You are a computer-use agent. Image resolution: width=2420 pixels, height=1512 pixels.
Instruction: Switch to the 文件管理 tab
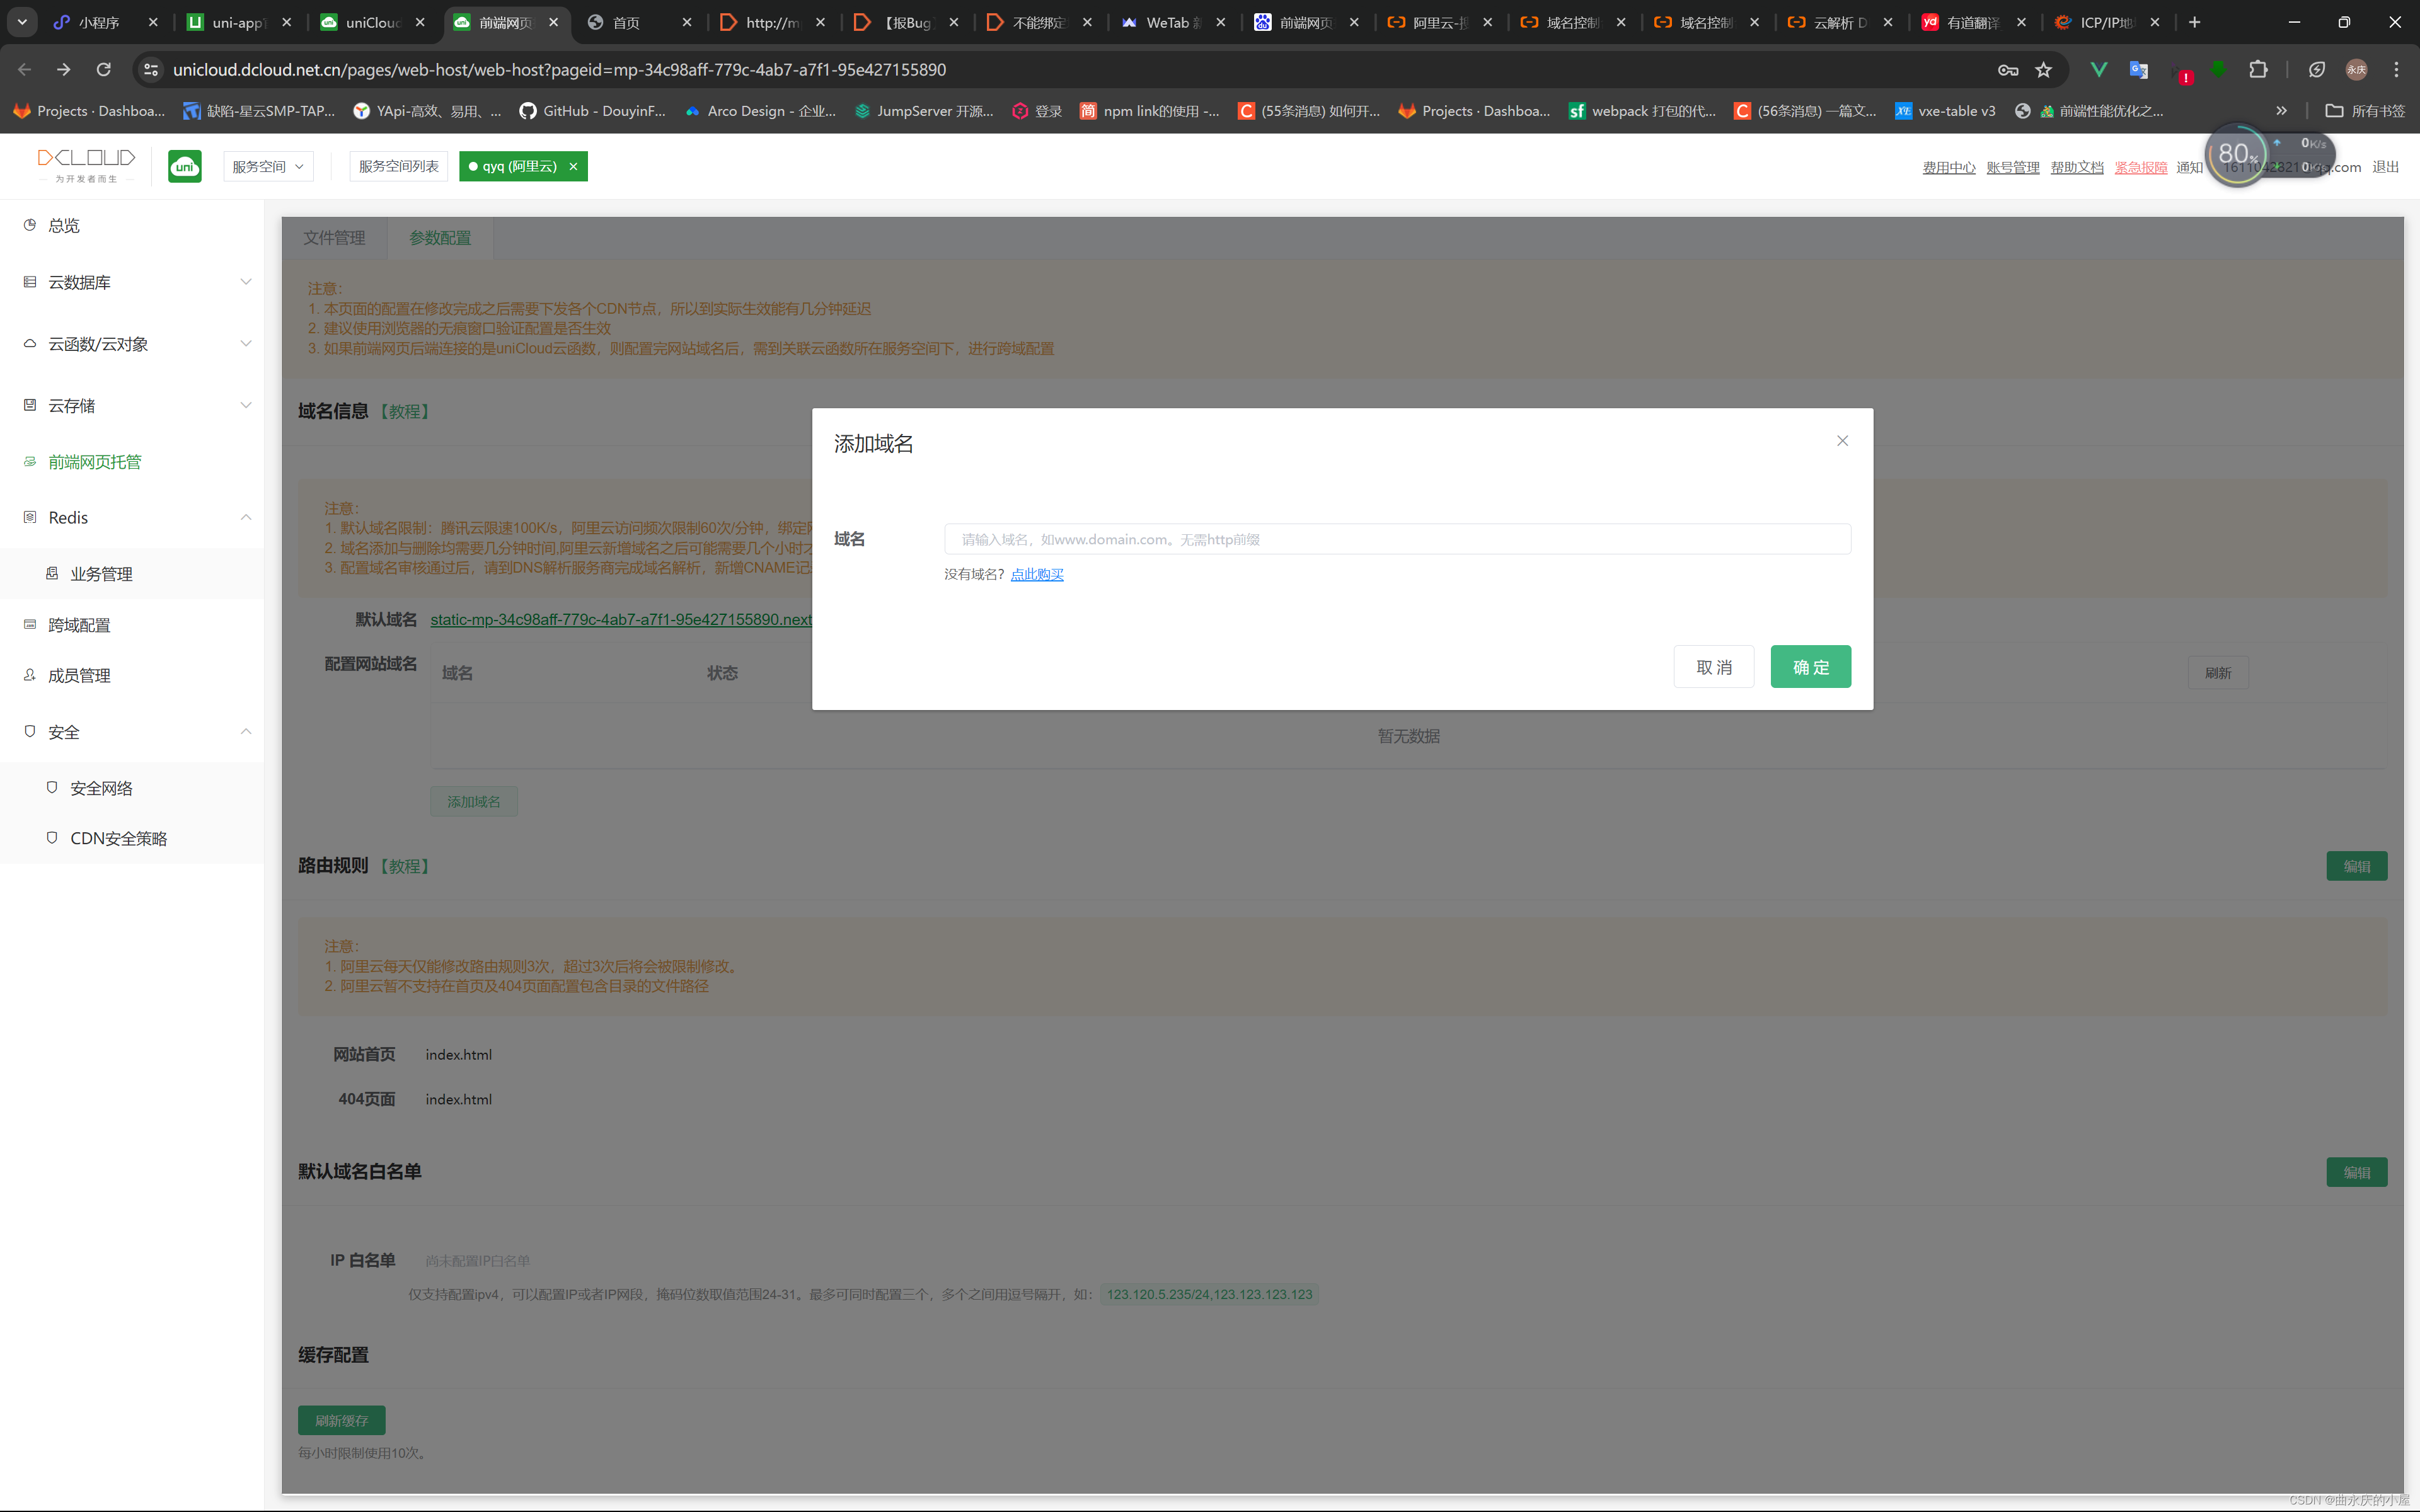coord(334,238)
